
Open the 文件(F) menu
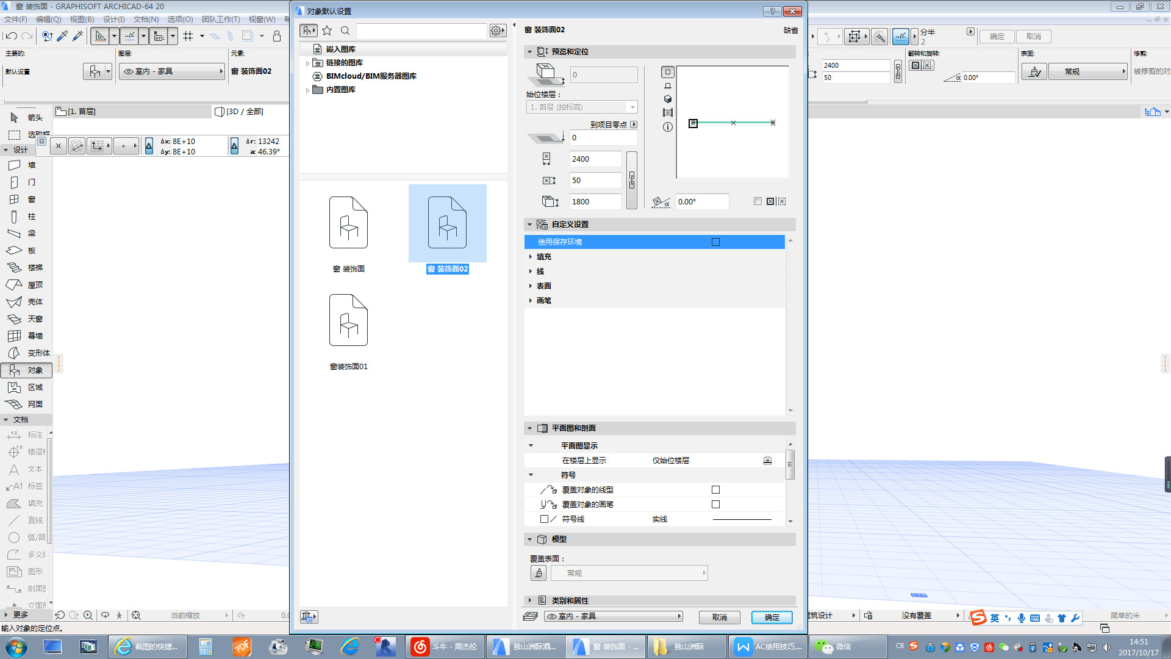[x=15, y=20]
